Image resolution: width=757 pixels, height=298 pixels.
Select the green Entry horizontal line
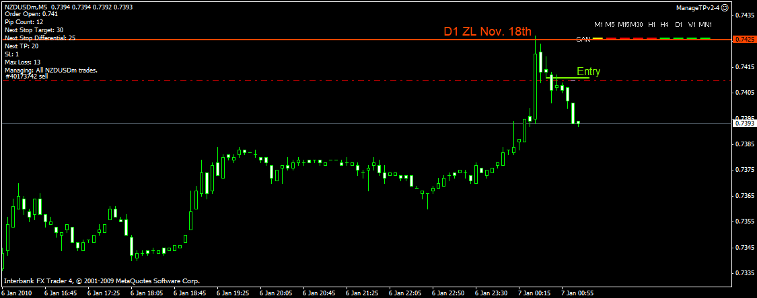pyautogui.click(x=568, y=77)
